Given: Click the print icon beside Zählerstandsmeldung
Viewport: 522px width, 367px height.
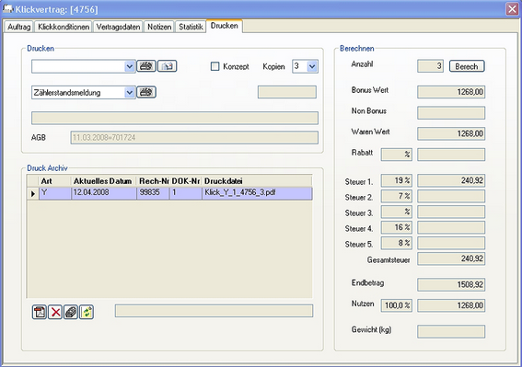Looking at the screenshot, I should pos(146,92).
